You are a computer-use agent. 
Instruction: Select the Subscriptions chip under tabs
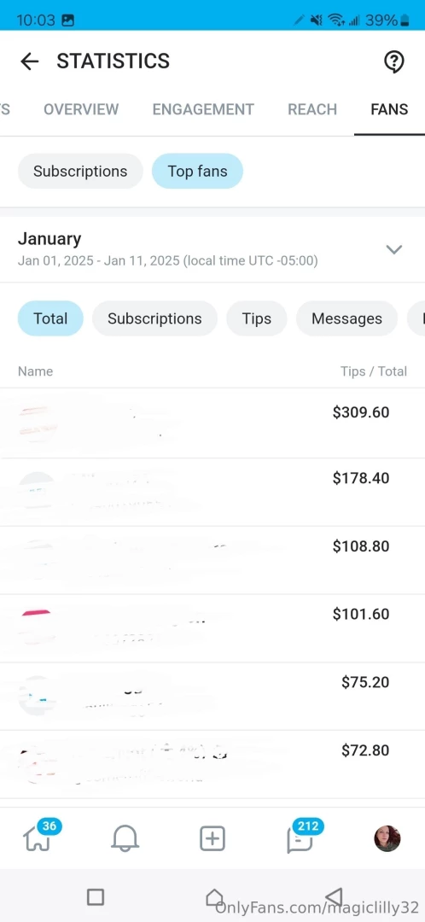pos(80,171)
